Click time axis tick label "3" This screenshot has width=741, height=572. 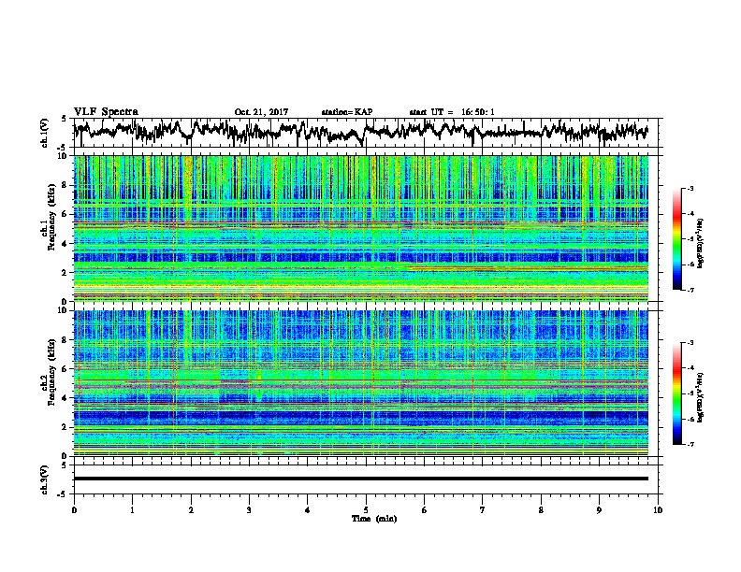249,510
